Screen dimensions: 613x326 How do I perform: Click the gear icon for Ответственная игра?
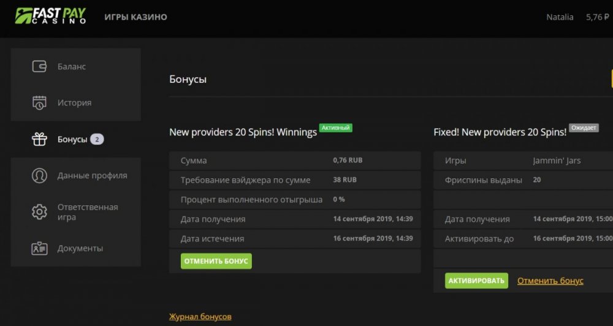39,212
